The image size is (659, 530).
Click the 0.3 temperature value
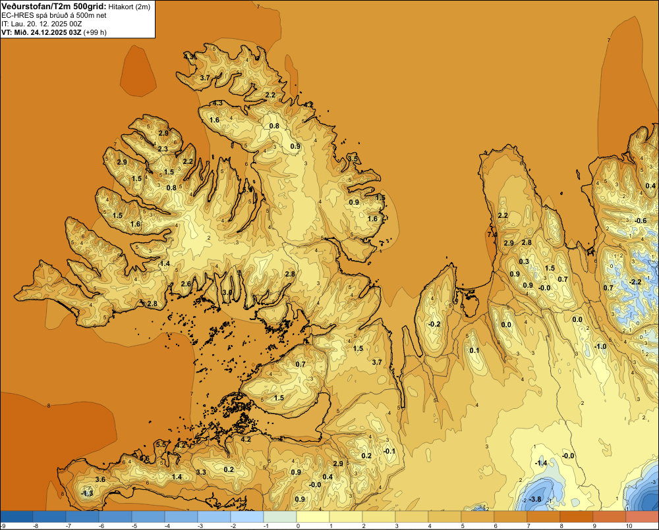[524, 261]
